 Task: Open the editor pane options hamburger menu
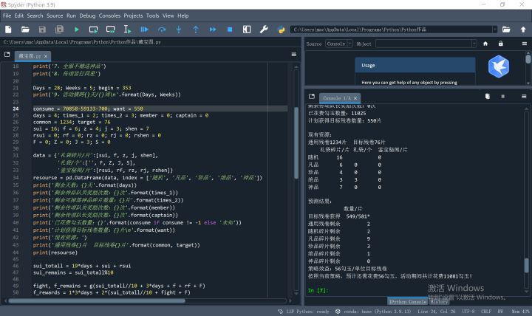click(x=294, y=54)
